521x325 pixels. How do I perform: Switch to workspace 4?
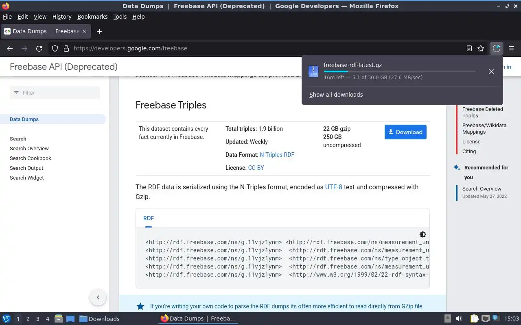(x=47, y=319)
